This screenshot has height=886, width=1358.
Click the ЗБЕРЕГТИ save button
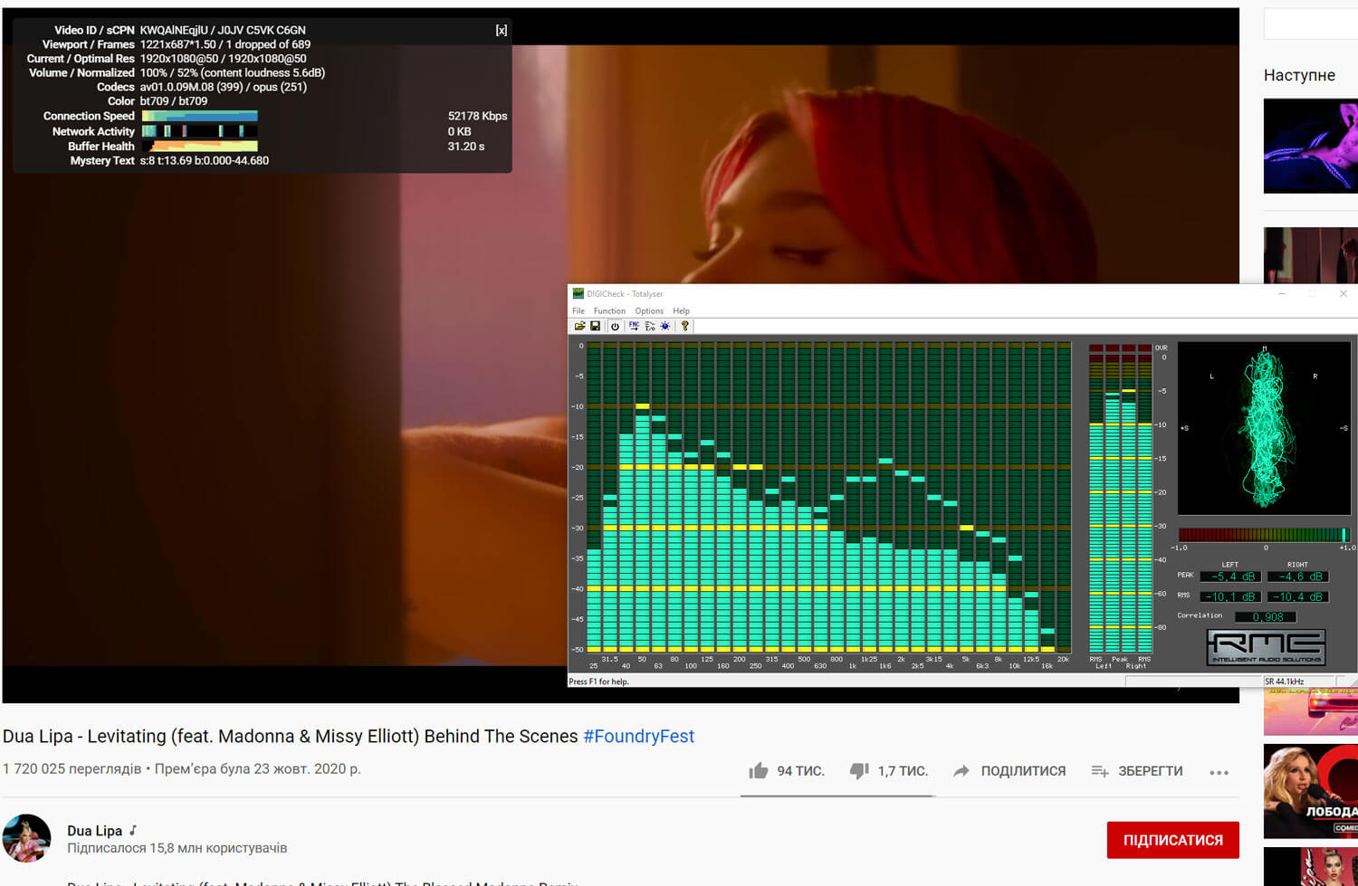click(x=1137, y=771)
